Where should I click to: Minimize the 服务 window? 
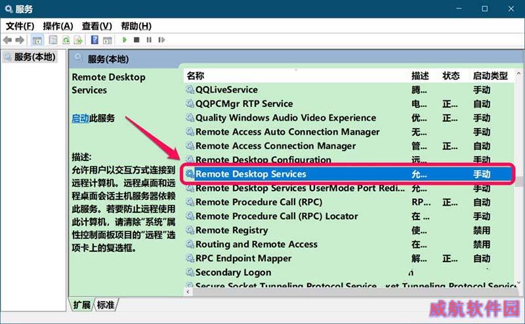coord(459,9)
